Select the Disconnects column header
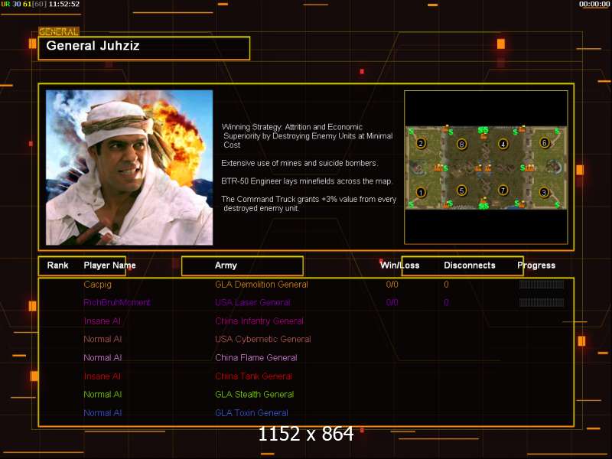This screenshot has width=612, height=459. coord(469,265)
